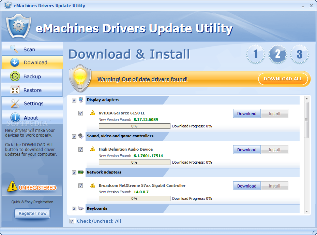The width and height of the screenshot is (317, 235).
Task: Click the Settings tools icon
Action: (x=15, y=103)
